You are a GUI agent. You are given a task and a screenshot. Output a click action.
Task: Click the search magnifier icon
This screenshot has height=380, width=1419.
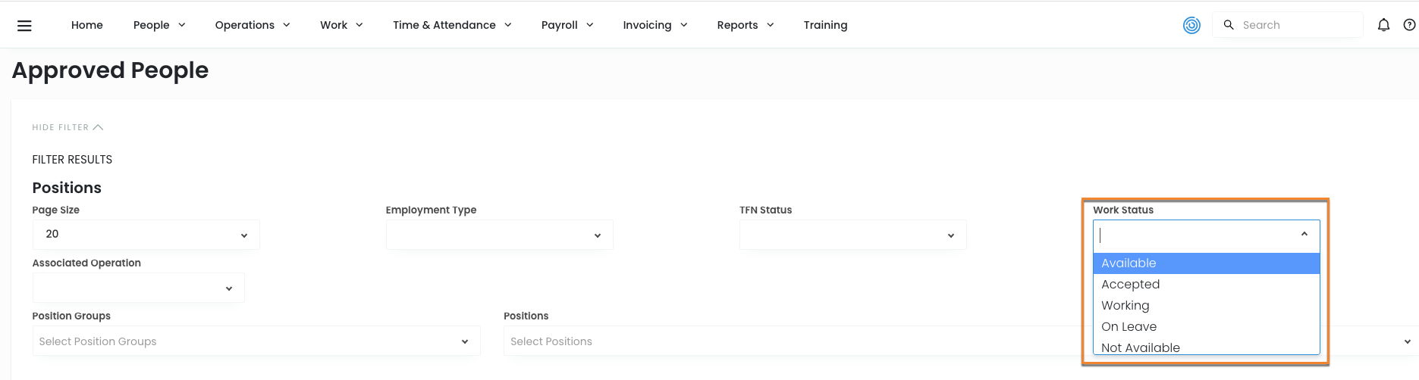(x=1229, y=25)
